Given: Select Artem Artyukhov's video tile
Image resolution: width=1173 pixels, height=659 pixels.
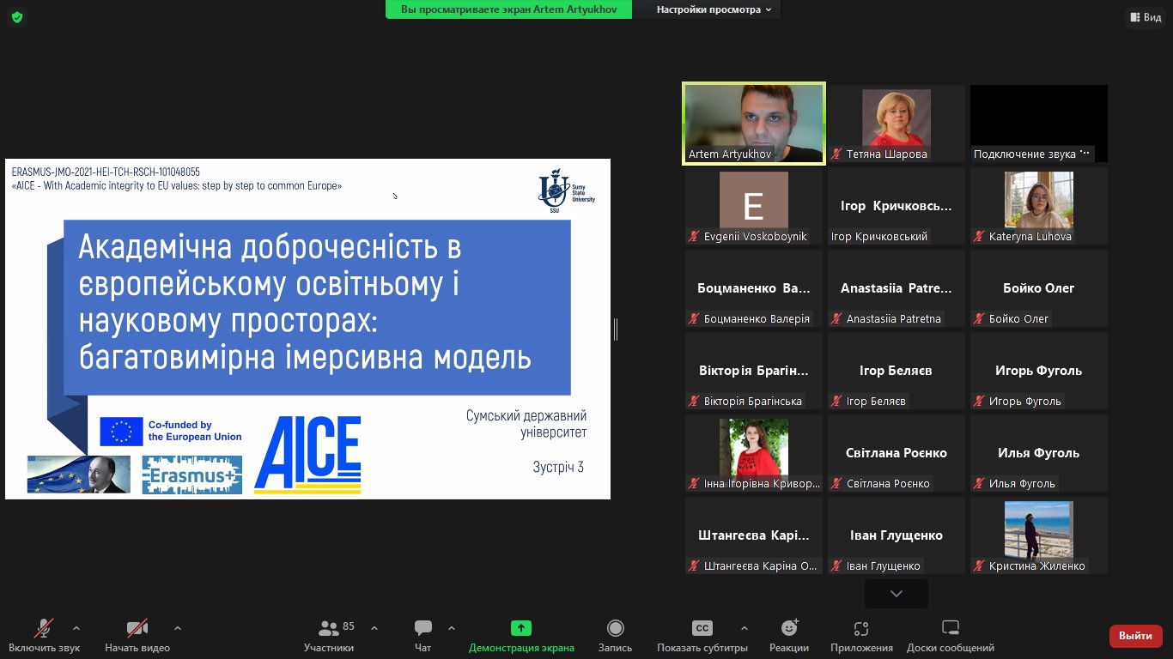Looking at the screenshot, I should point(754,124).
